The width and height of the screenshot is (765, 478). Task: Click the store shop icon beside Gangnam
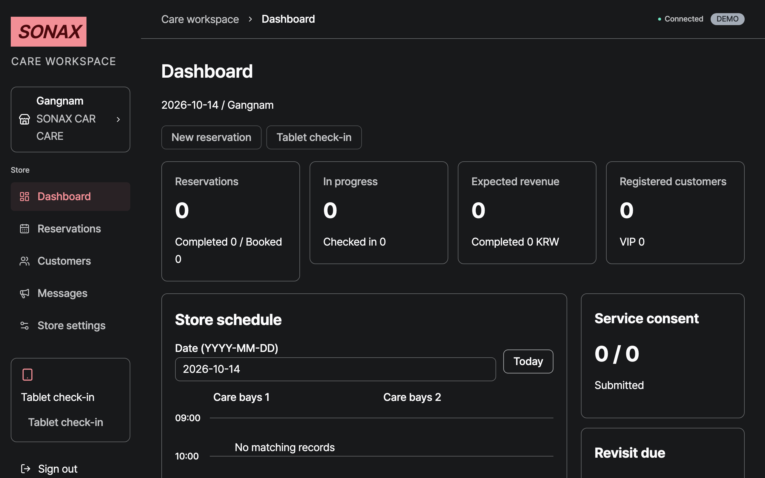tap(24, 119)
